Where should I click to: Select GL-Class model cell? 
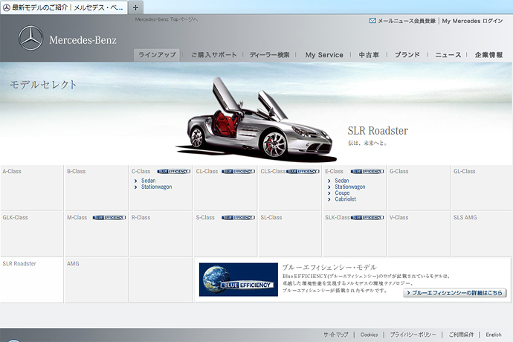[x=482, y=187]
